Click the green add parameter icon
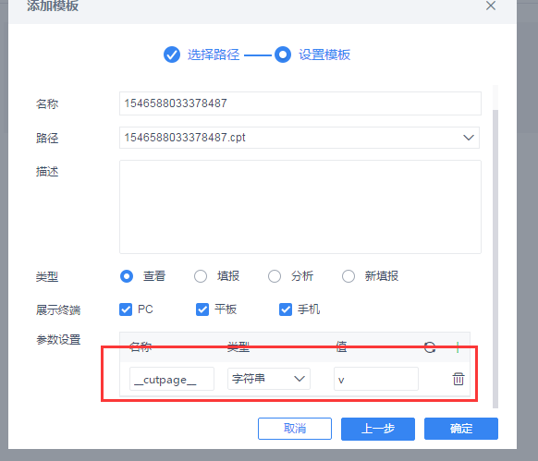Viewport: 538px width, 461px height. click(458, 347)
